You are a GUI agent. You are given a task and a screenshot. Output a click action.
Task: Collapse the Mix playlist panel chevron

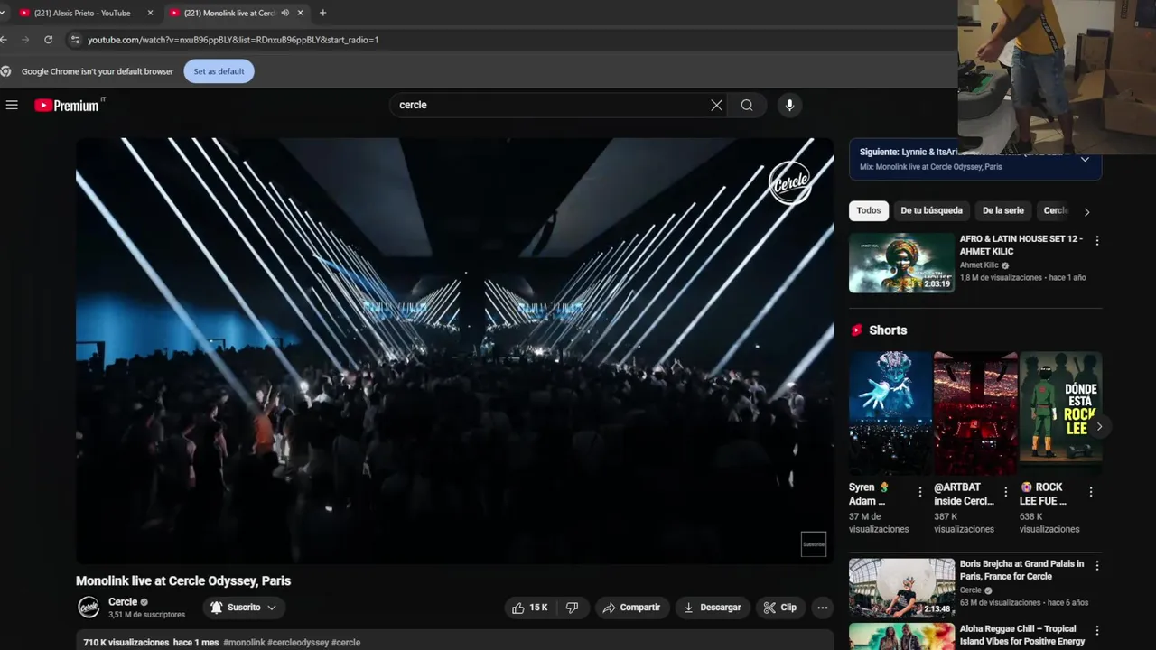click(x=1085, y=159)
